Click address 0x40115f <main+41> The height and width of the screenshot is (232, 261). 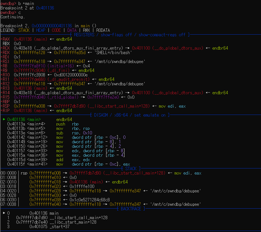click(x=27, y=164)
